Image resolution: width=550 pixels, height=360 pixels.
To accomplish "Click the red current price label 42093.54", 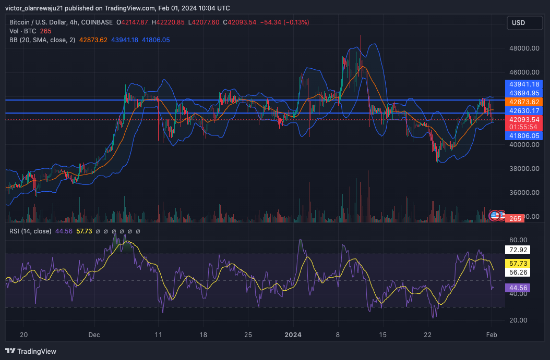I will coord(524,119).
